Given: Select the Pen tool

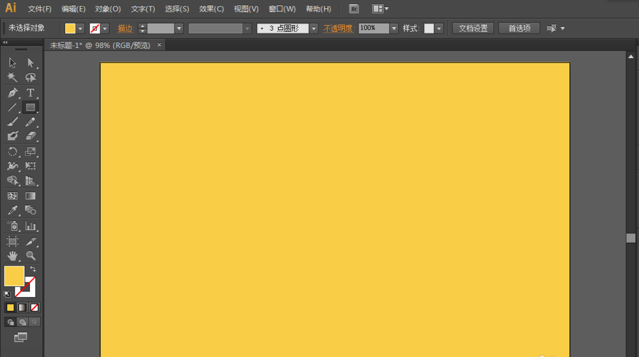Looking at the screenshot, I should [x=12, y=93].
